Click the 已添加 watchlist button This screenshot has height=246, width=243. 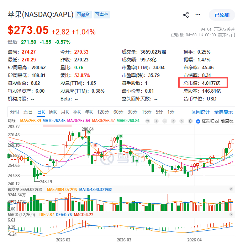click(222, 15)
